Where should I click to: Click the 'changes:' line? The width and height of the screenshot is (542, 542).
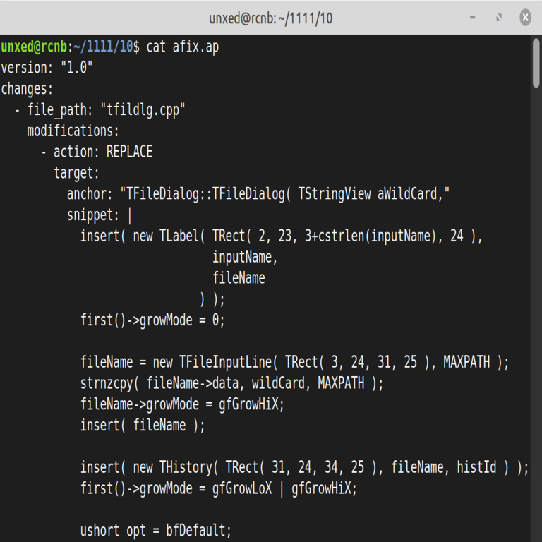[x=27, y=89]
